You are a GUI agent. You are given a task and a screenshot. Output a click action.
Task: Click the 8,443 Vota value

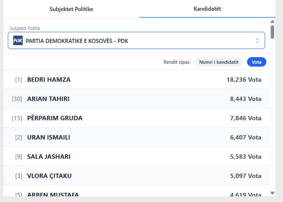tap(245, 99)
